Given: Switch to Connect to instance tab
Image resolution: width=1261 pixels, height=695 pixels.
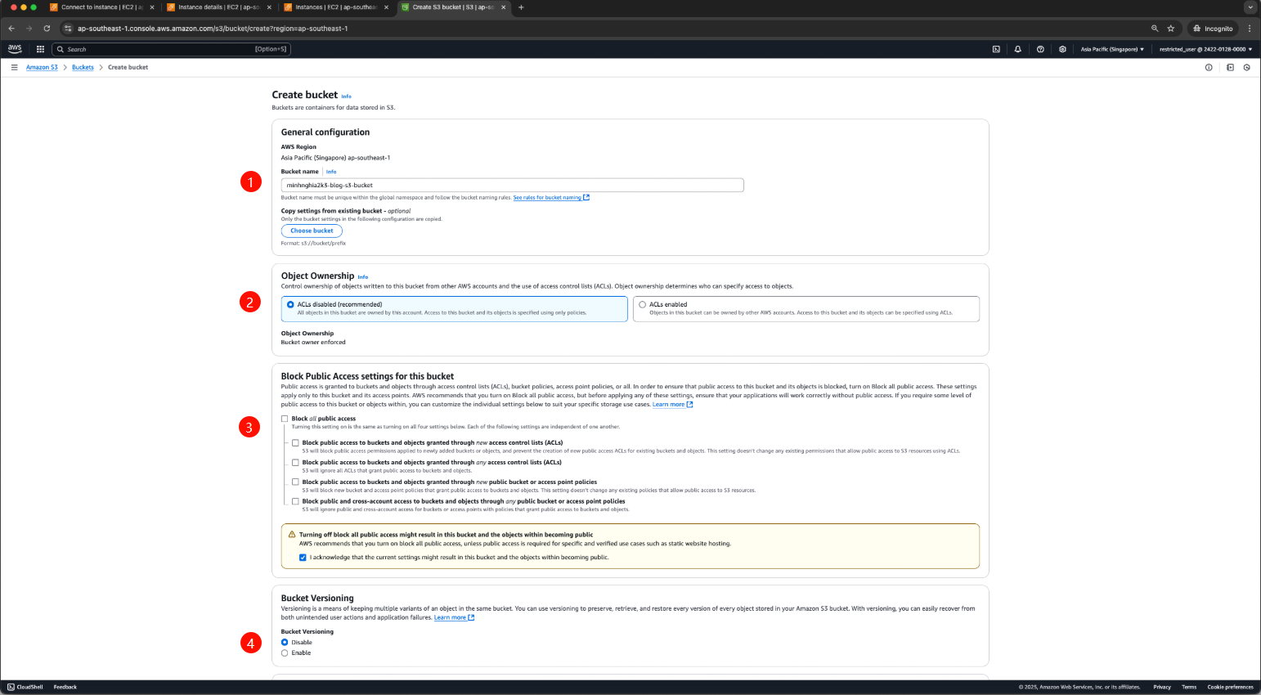Looking at the screenshot, I should [101, 7].
